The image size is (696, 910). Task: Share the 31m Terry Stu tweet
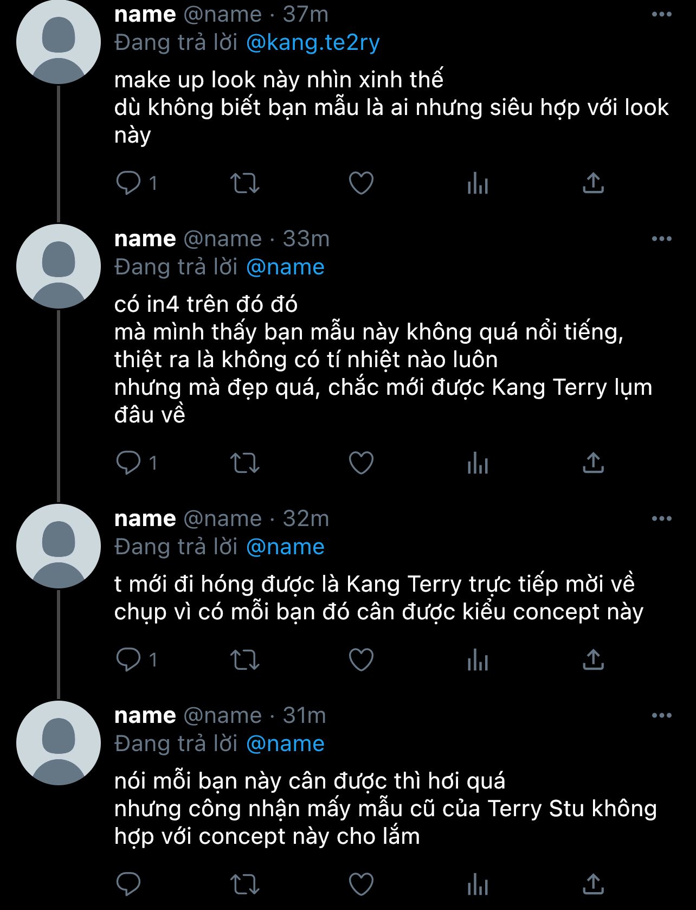point(593,885)
